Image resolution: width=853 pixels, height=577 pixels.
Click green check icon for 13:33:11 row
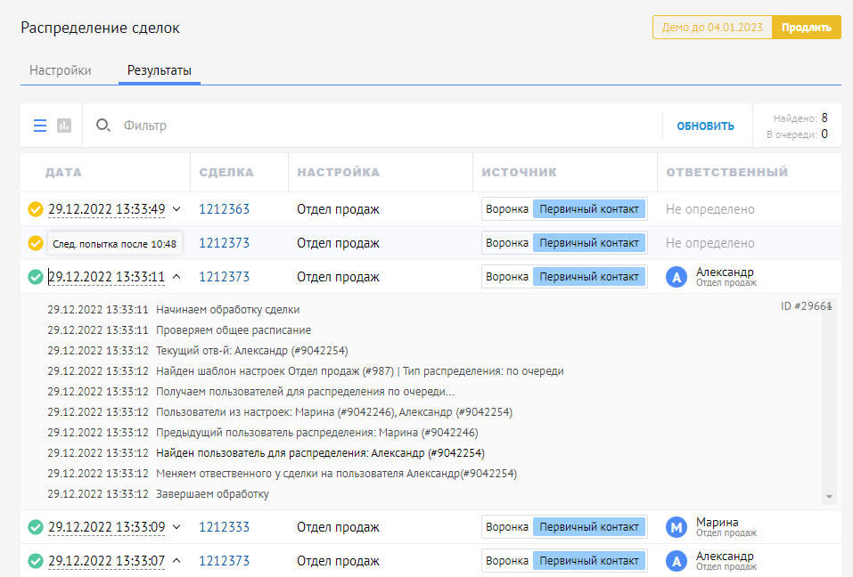(x=36, y=277)
